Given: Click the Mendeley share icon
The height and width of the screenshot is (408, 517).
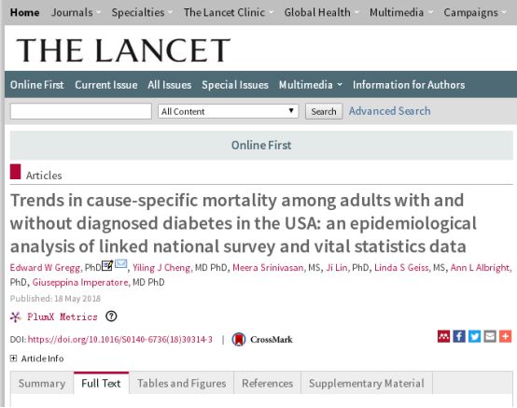Looking at the screenshot, I should (443, 336).
